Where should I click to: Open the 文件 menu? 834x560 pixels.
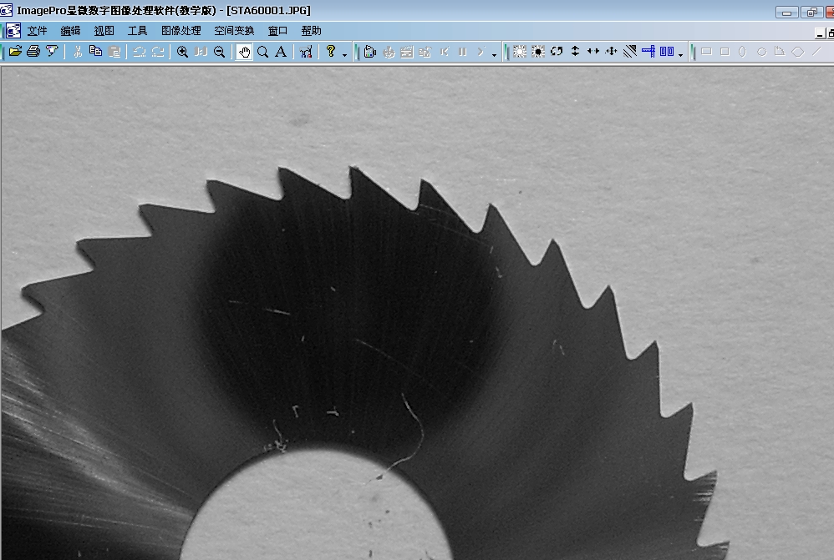(x=38, y=31)
